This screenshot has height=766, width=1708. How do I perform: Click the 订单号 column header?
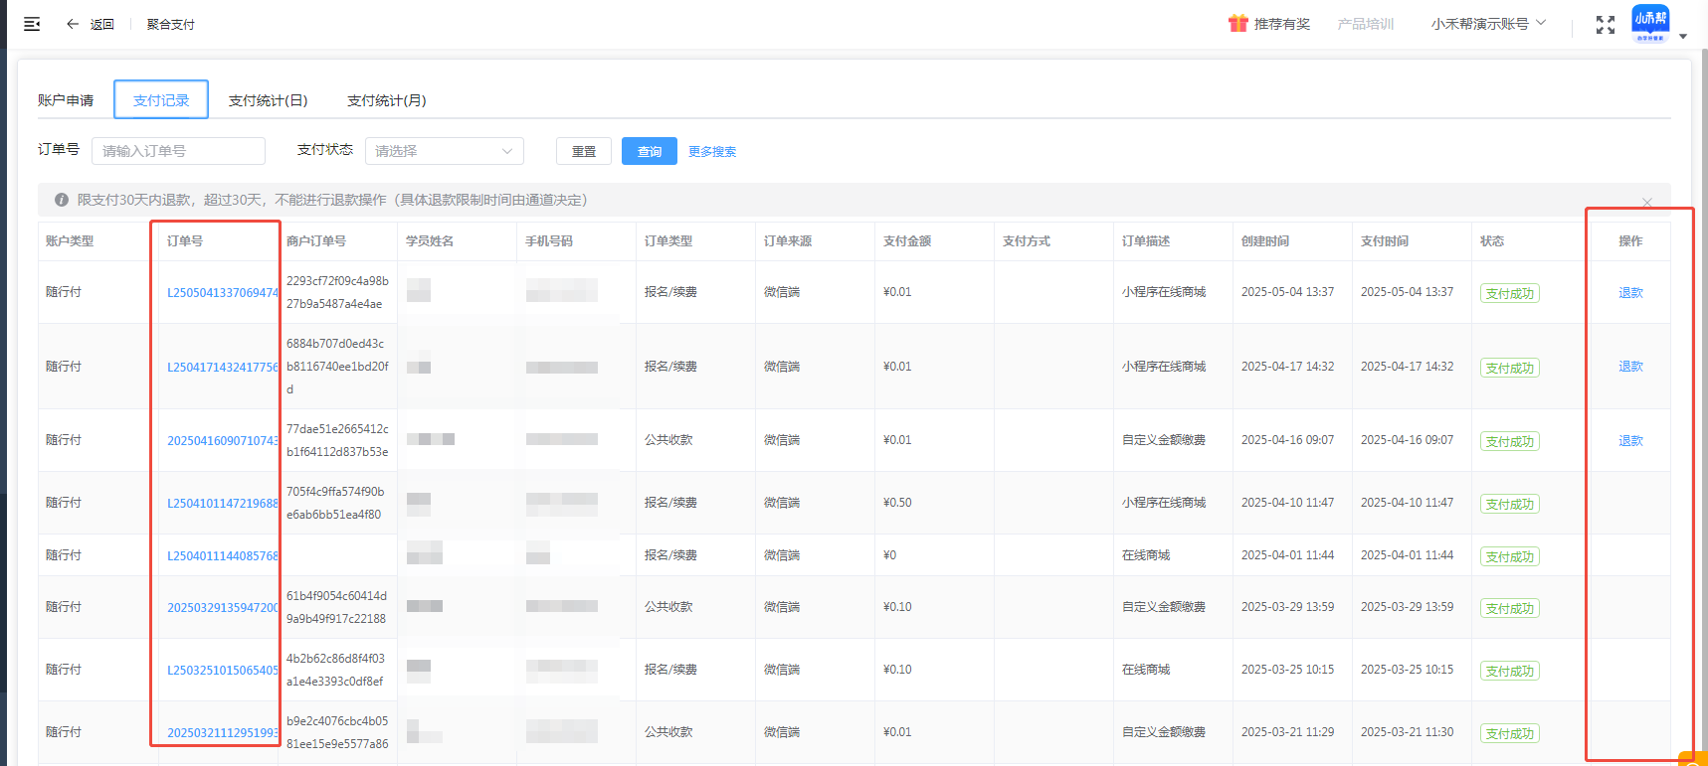pos(185,241)
